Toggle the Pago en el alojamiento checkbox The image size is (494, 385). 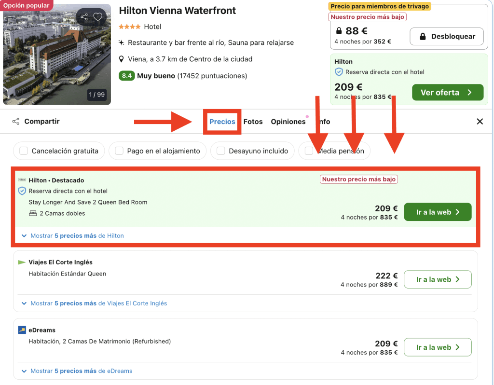[119, 151]
